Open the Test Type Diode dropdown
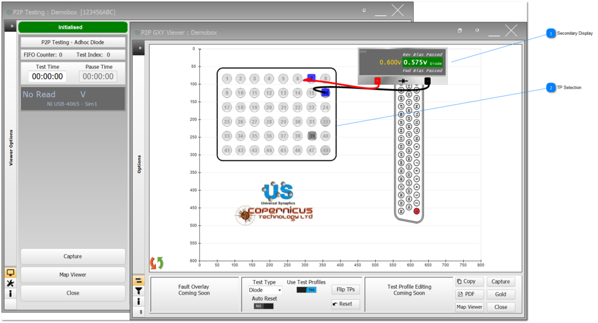 point(265,290)
